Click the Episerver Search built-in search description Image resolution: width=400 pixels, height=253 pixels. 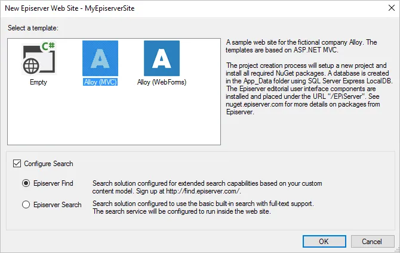[203, 208]
